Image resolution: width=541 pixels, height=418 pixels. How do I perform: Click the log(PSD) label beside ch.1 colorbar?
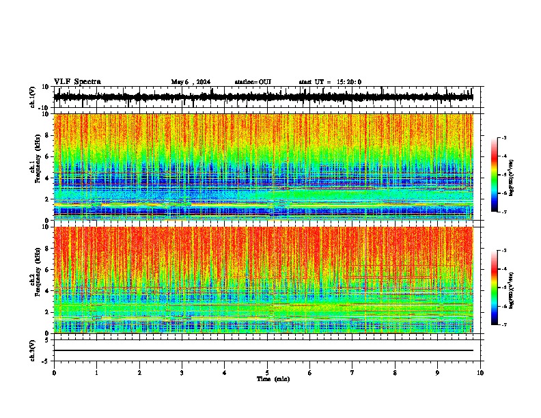[x=511, y=178]
